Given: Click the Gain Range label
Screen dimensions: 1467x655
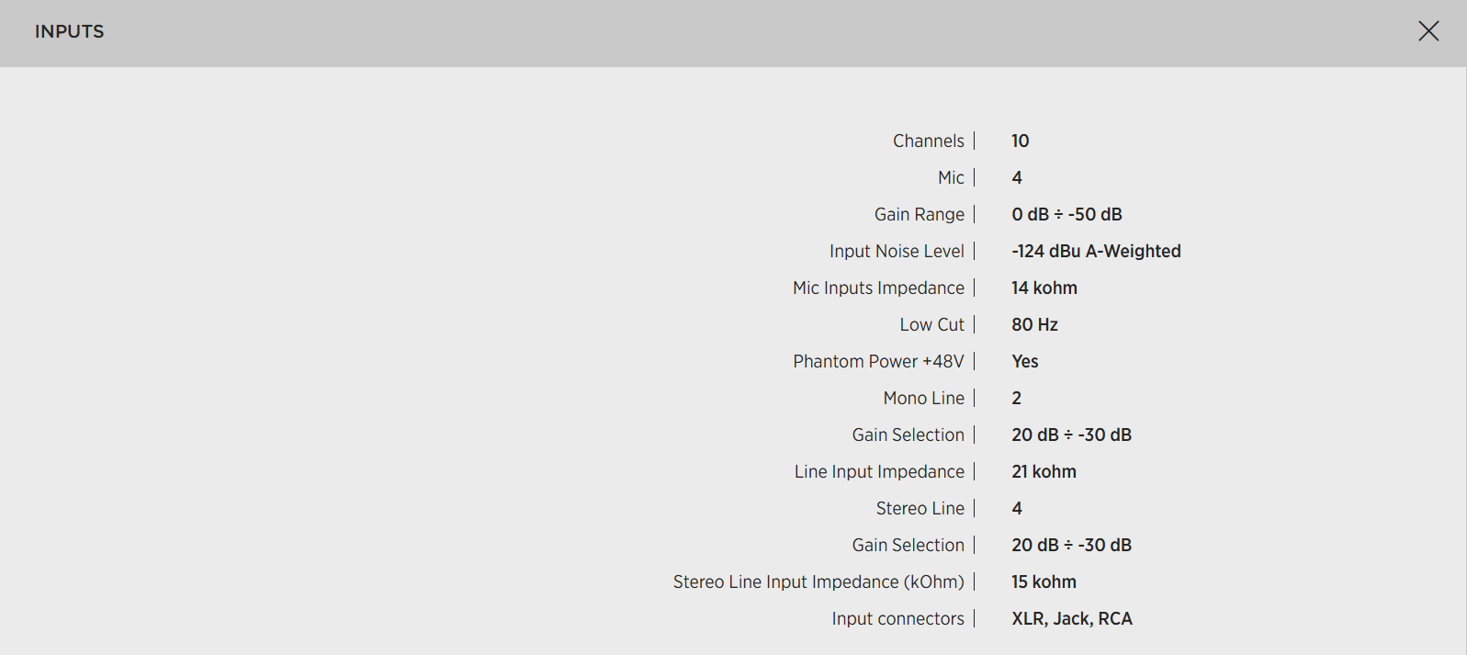Looking at the screenshot, I should click(919, 214).
